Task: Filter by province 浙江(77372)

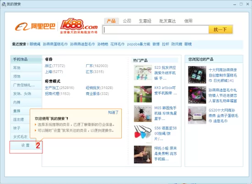Action: pyautogui.click(x=55, y=66)
